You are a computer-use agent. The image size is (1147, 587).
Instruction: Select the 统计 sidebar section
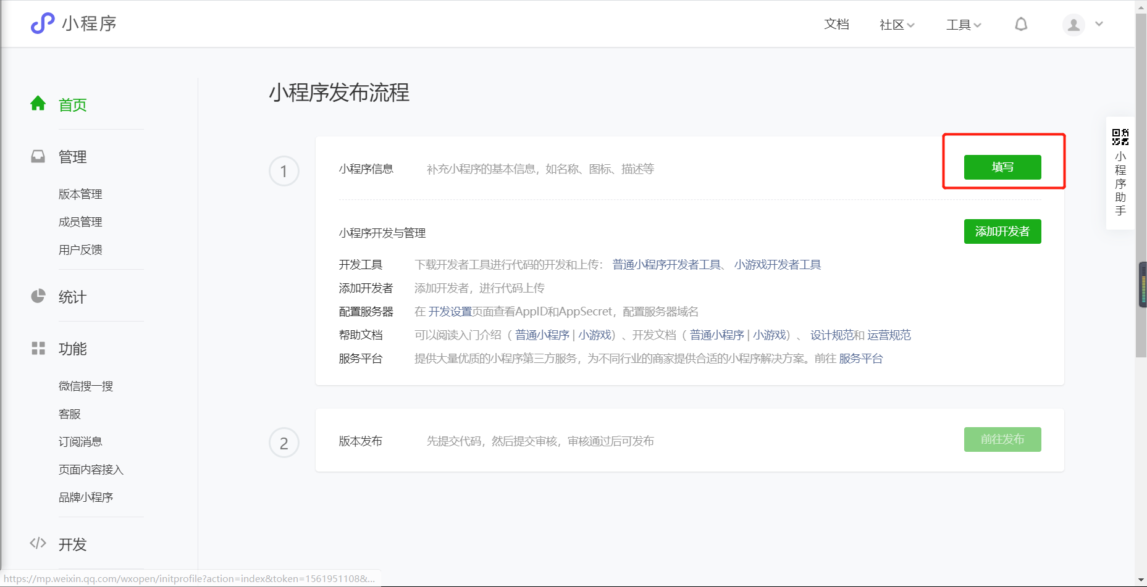point(72,297)
